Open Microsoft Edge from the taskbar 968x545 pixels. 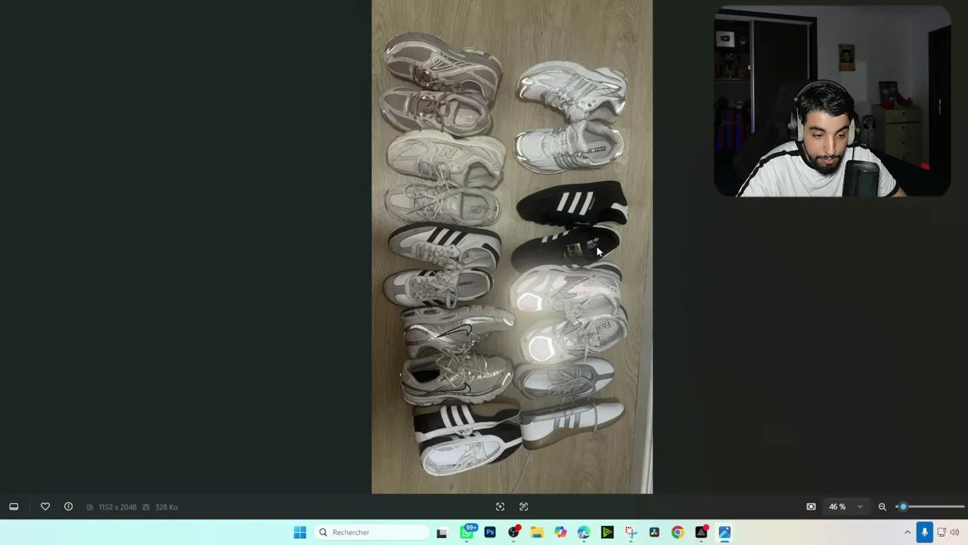click(x=584, y=532)
